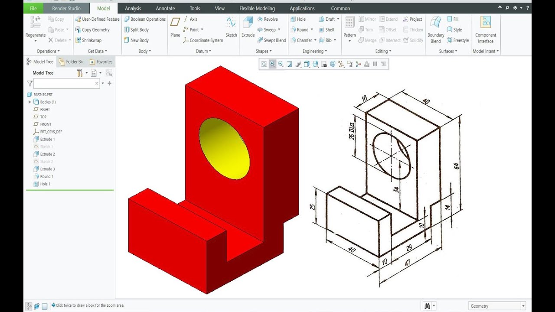Click the Project editing tool
This screenshot has height=312, width=555.
click(412, 19)
